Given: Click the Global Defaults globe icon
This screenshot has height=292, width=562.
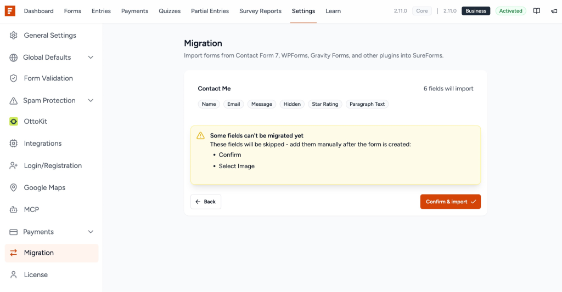Looking at the screenshot, I should coord(14,58).
